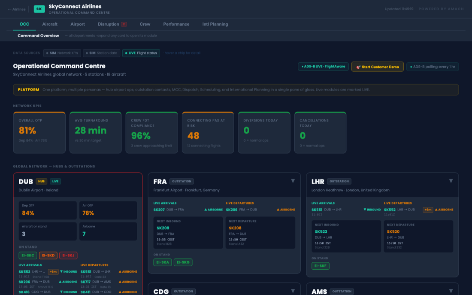Click the LIVE badge on DUB card
The image size is (472, 295).
(55, 181)
